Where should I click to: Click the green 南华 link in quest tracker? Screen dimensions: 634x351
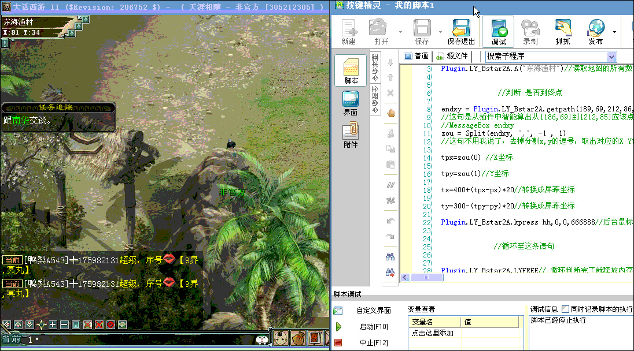coord(21,120)
